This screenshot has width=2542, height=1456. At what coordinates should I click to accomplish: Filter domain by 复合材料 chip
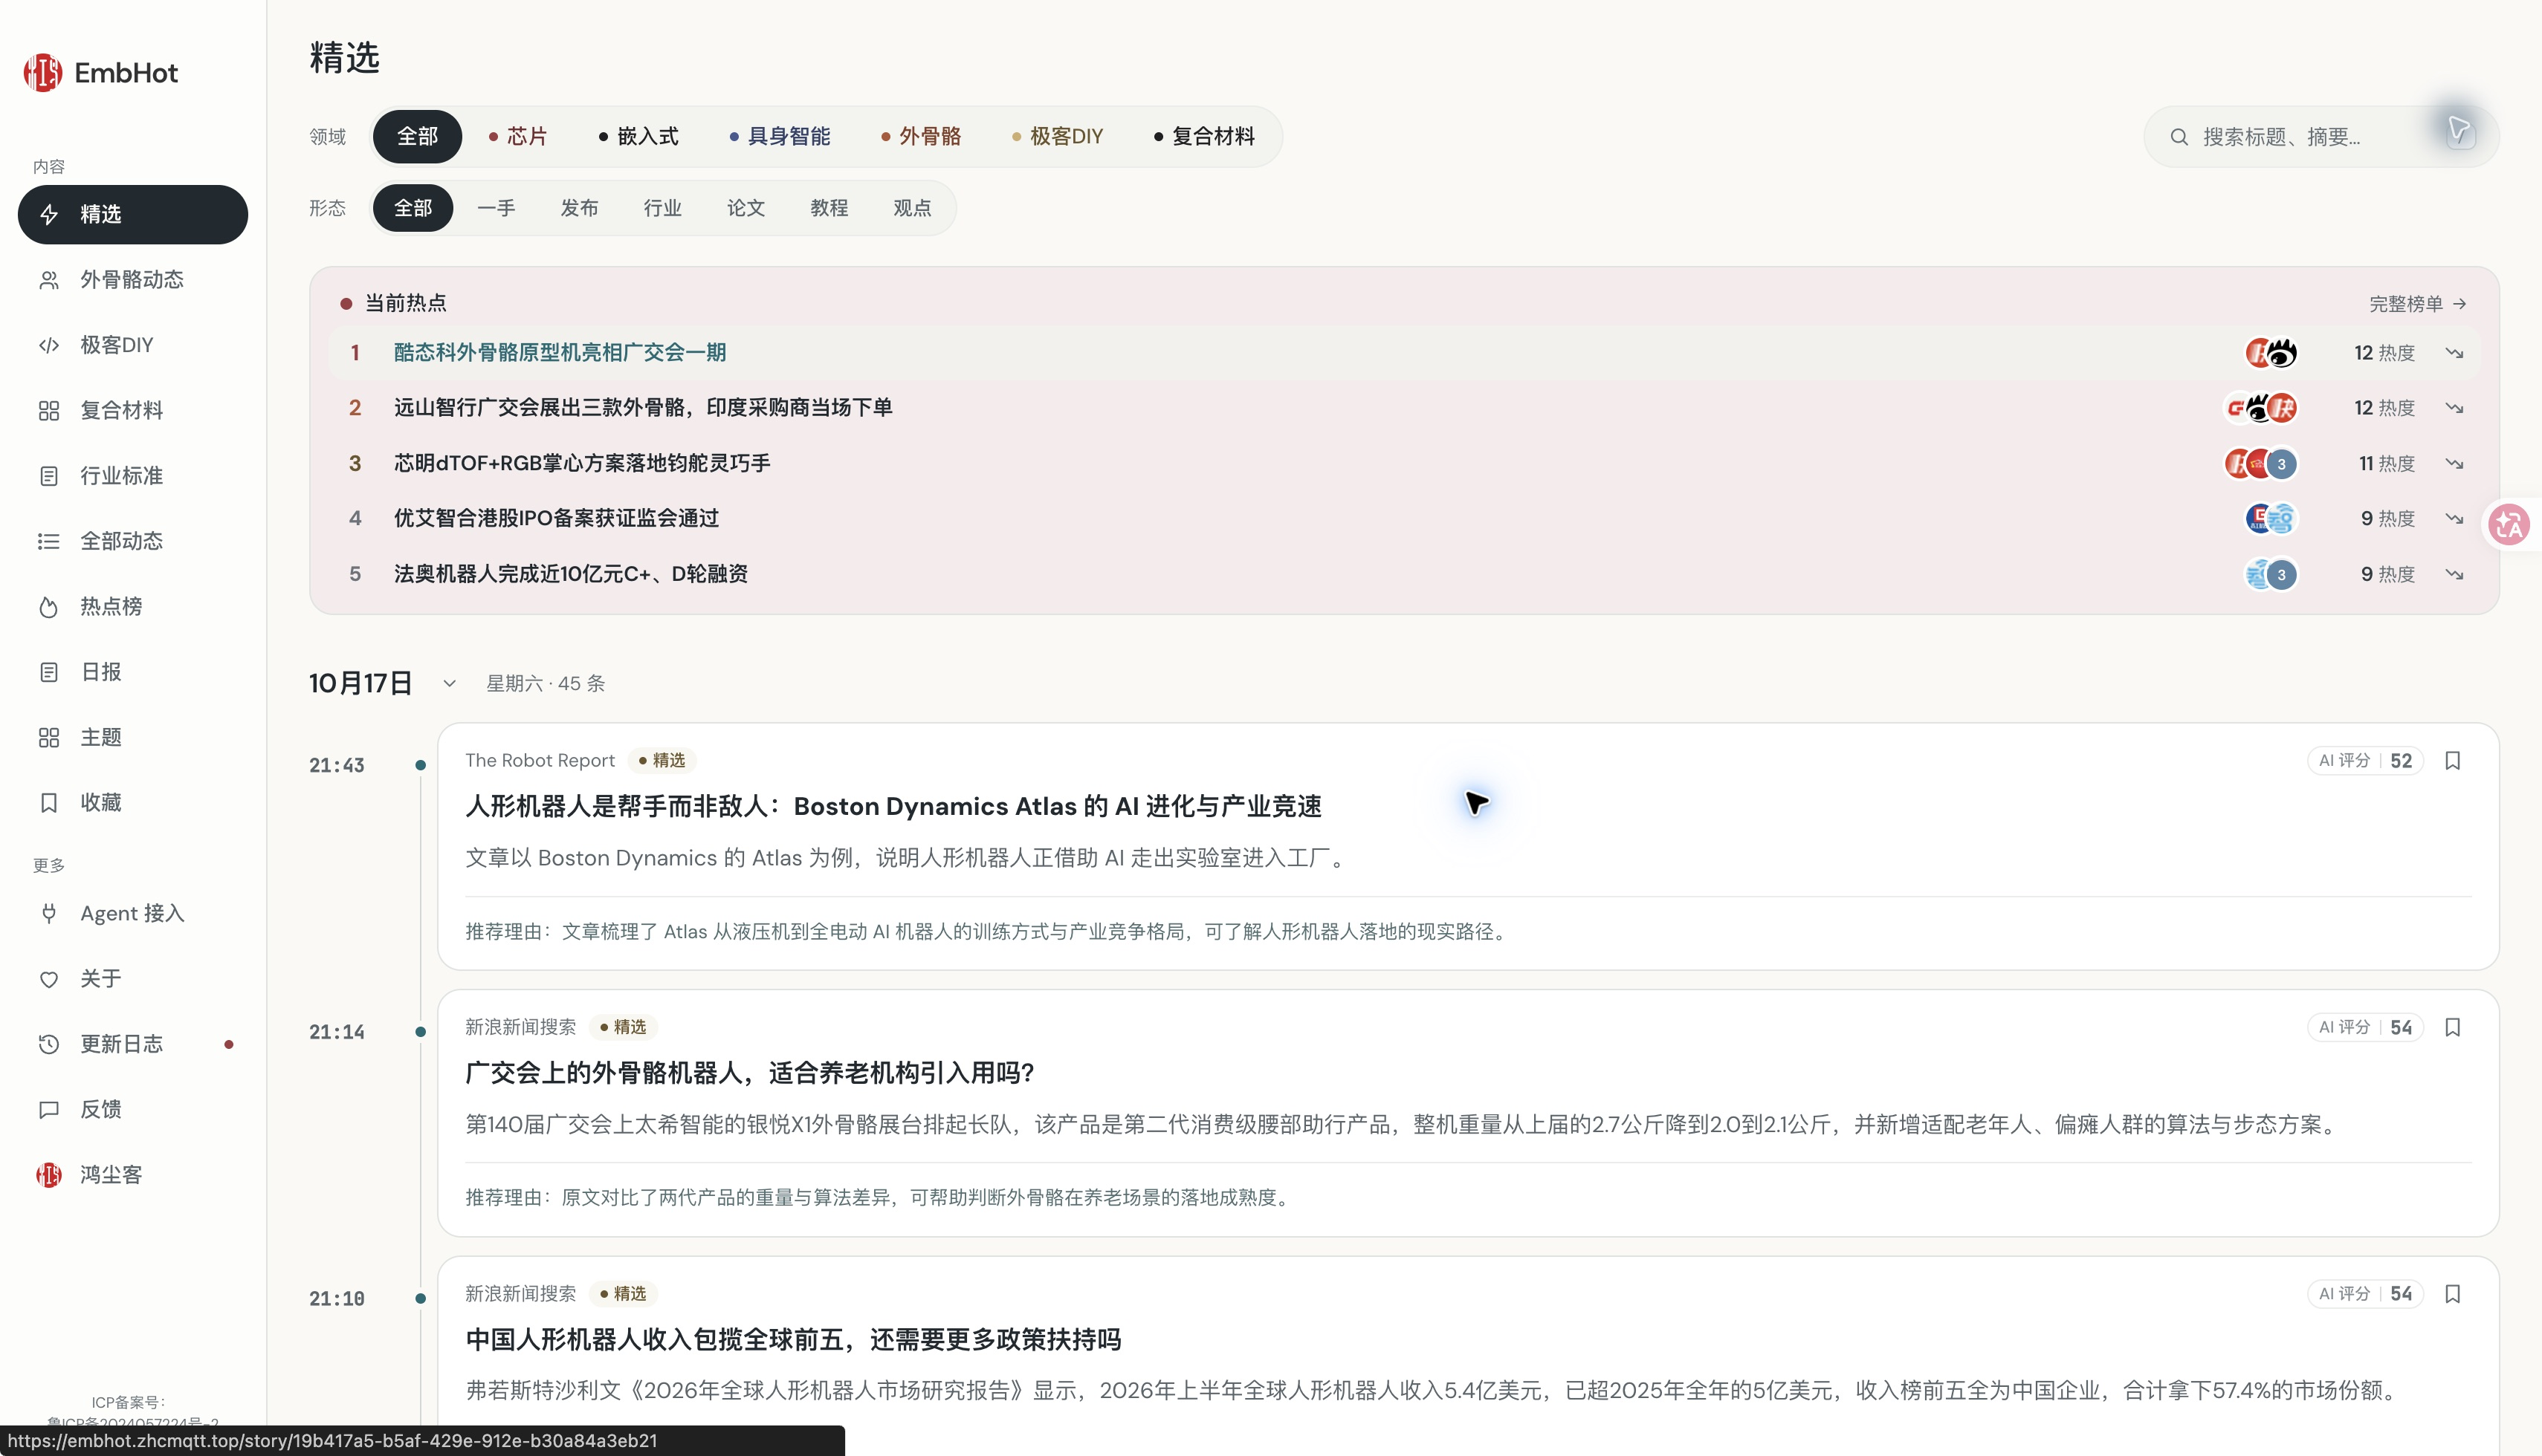click(1203, 136)
